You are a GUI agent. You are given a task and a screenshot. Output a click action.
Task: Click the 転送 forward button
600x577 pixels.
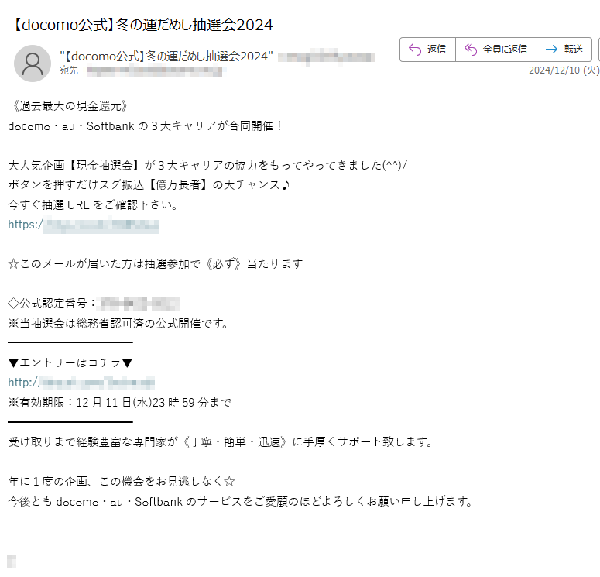(x=564, y=50)
